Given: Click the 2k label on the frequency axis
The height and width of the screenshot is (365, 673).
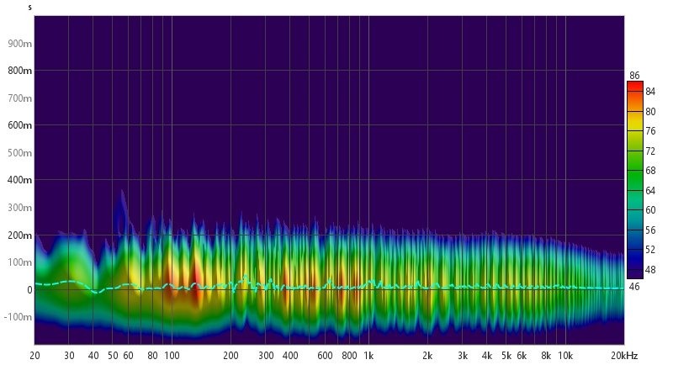Looking at the screenshot, I should click(427, 356).
